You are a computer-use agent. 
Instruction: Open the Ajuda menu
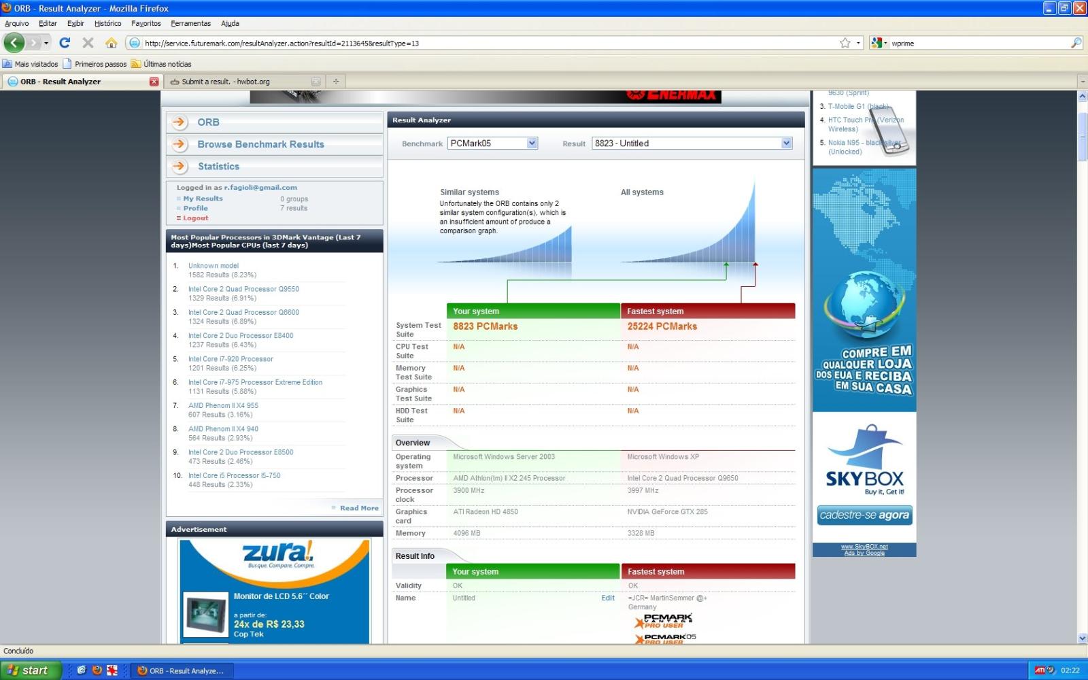point(230,23)
